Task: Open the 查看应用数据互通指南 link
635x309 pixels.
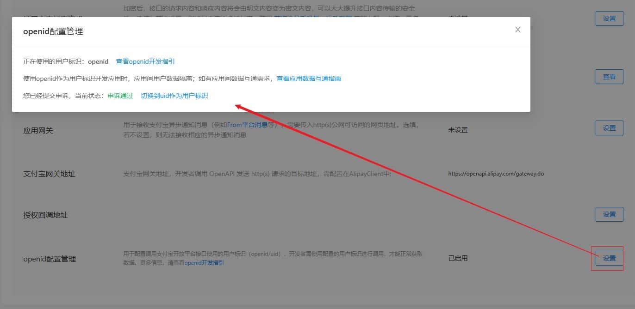Action: click(x=309, y=79)
